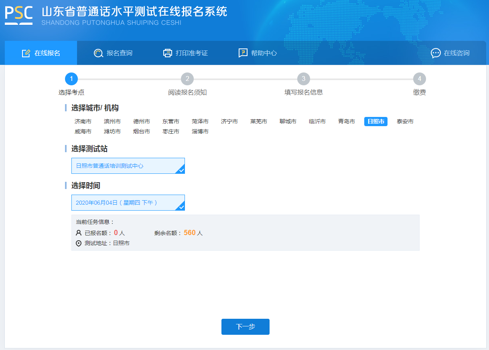Open the 打印准考证 tab
Image resolution: width=489 pixels, height=350 pixels.
coord(185,52)
